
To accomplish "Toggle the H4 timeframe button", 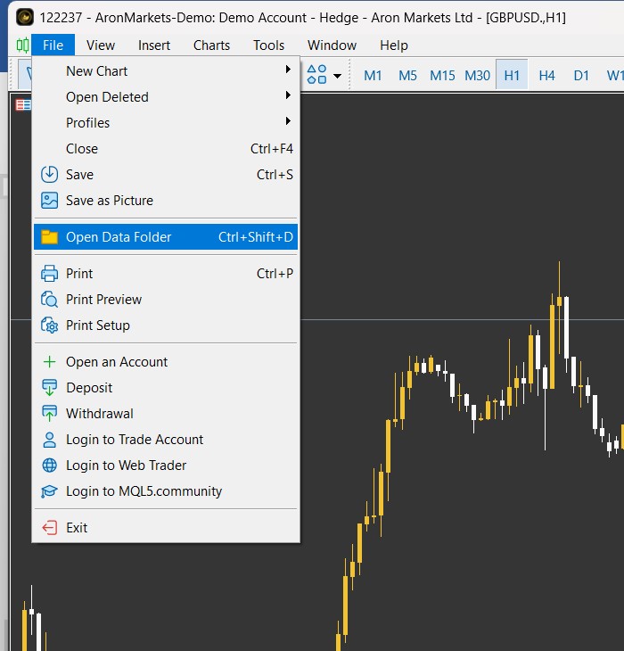I will (546, 76).
